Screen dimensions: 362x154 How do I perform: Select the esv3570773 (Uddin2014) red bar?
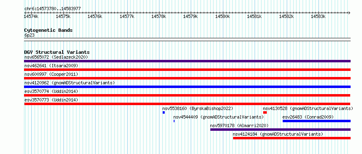(187, 104)
